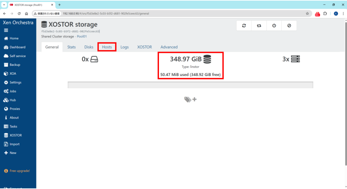This screenshot has height=189, width=347.
Task: Open XOSTOR in the left sidebar
Action: 16,135
